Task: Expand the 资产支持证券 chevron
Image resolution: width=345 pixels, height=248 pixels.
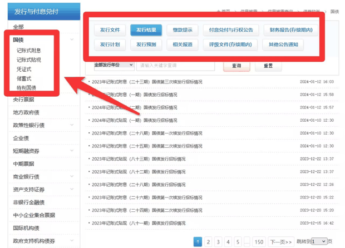Action: (x=72, y=189)
